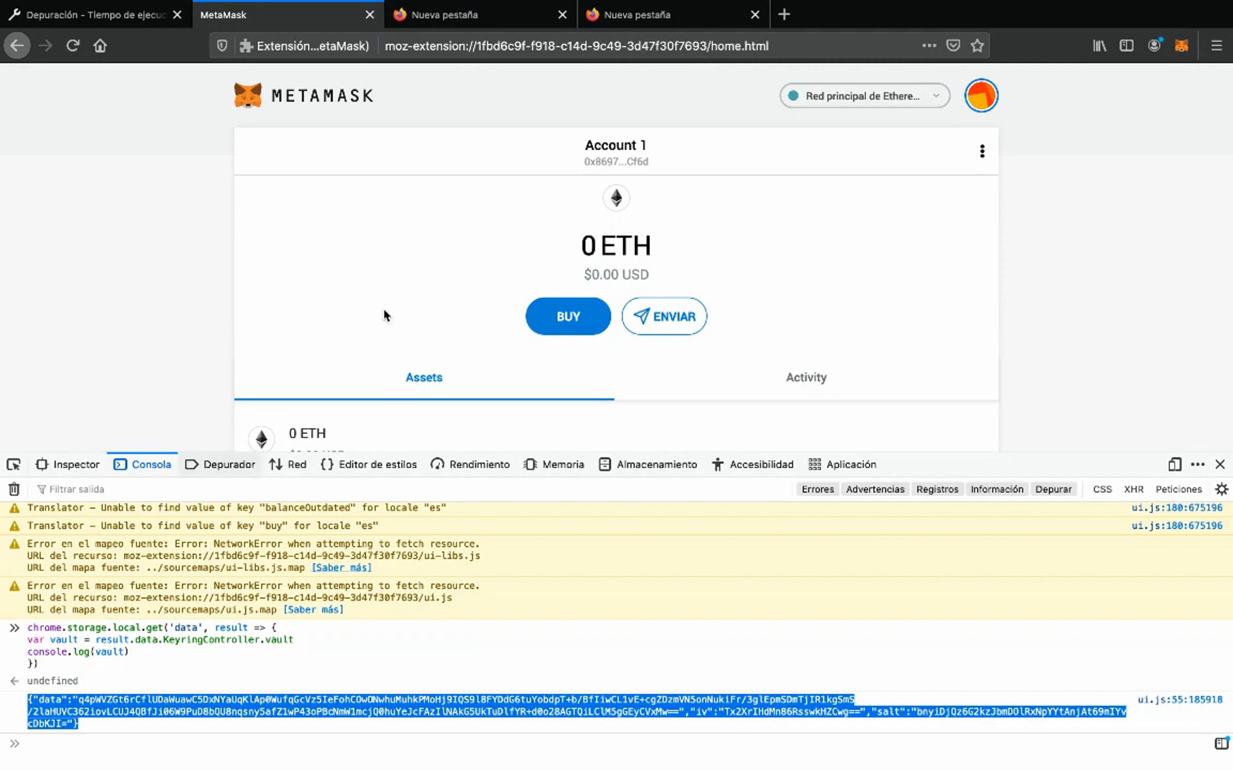
Task: Go forward with the browser forward arrow
Action: point(45,46)
